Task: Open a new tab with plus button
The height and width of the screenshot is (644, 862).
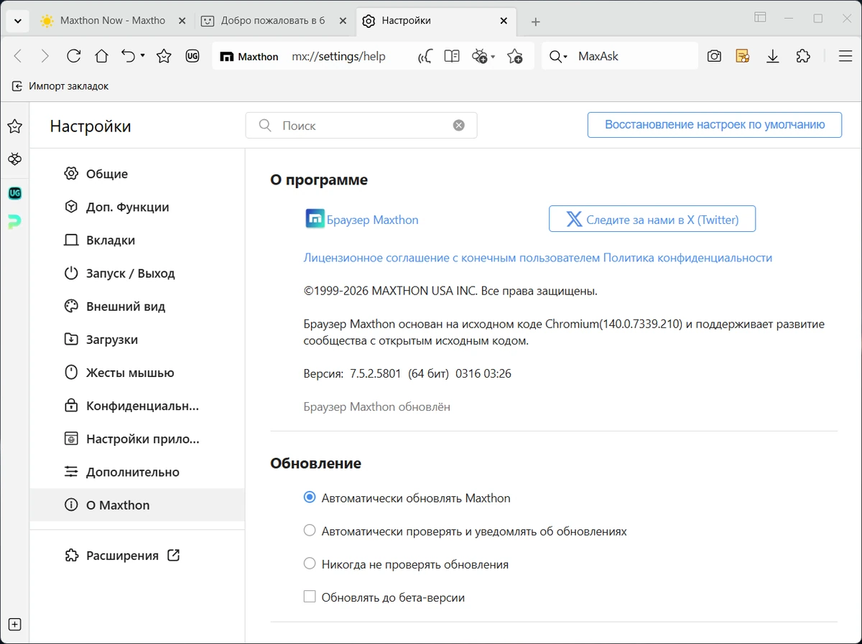Action: (x=535, y=22)
